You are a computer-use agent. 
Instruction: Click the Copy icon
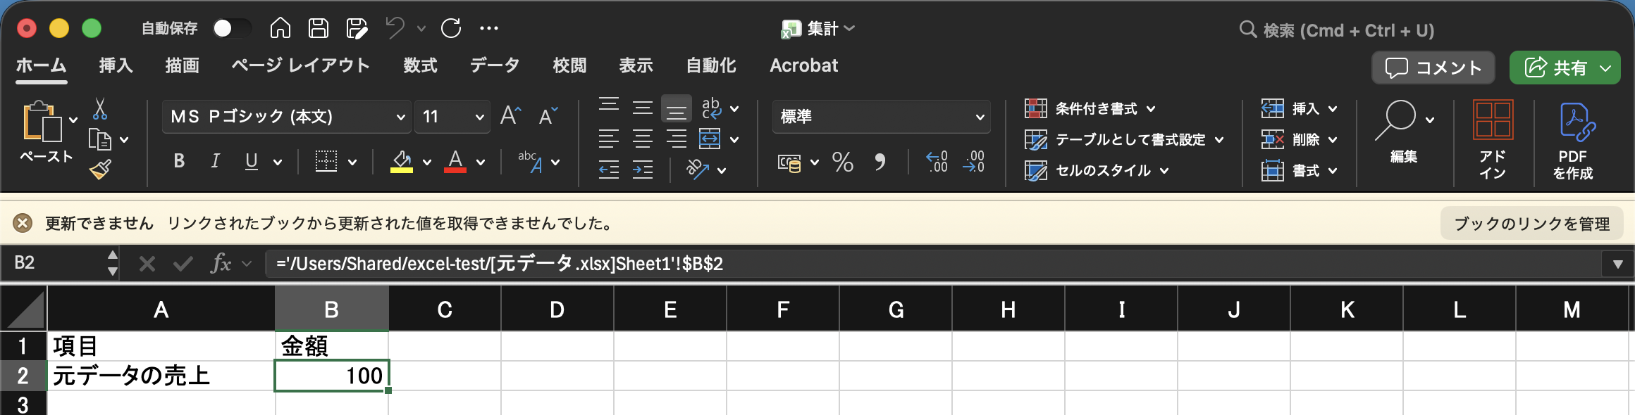tap(99, 140)
